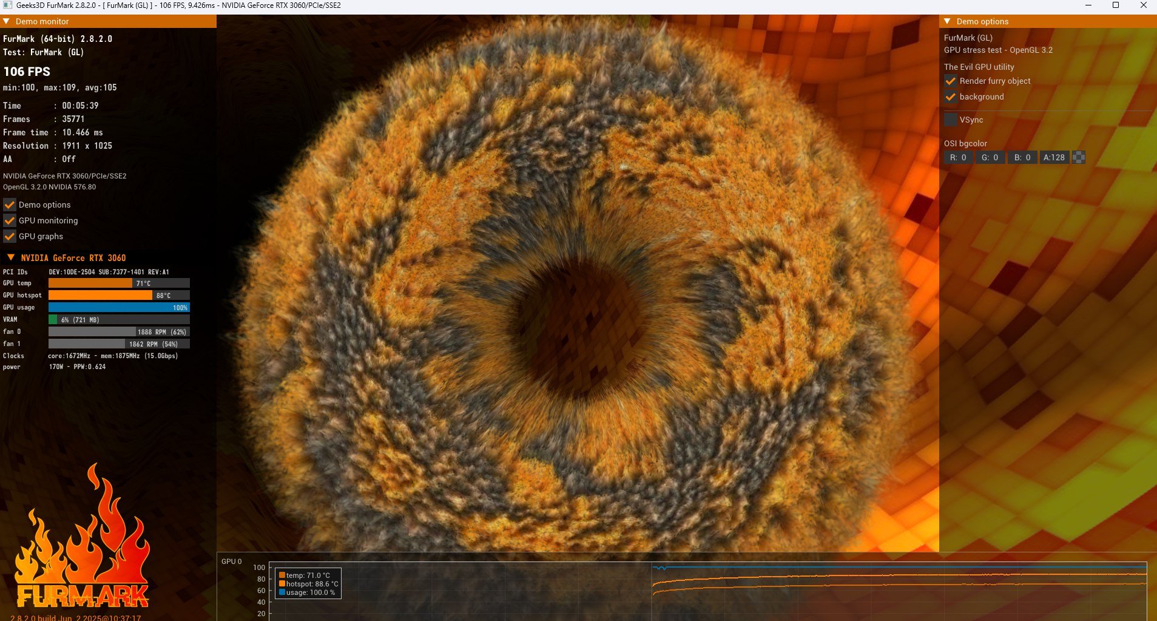The width and height of the screenshot is (1157, 621).
Task: Click the PCI IDs DEV:10DE-2504 line
Action: click(x=86, y=272)
